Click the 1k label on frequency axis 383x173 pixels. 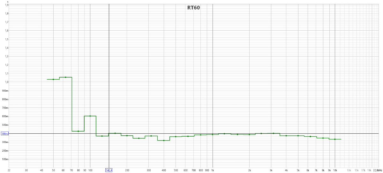click(x=213, y=170)
